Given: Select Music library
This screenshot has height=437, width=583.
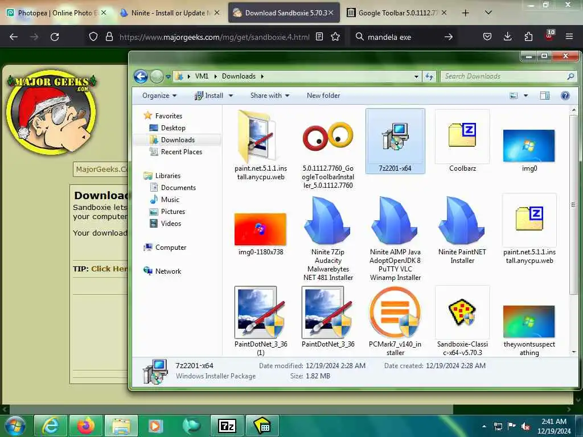Looking at the screenshot, I should 165,200.
